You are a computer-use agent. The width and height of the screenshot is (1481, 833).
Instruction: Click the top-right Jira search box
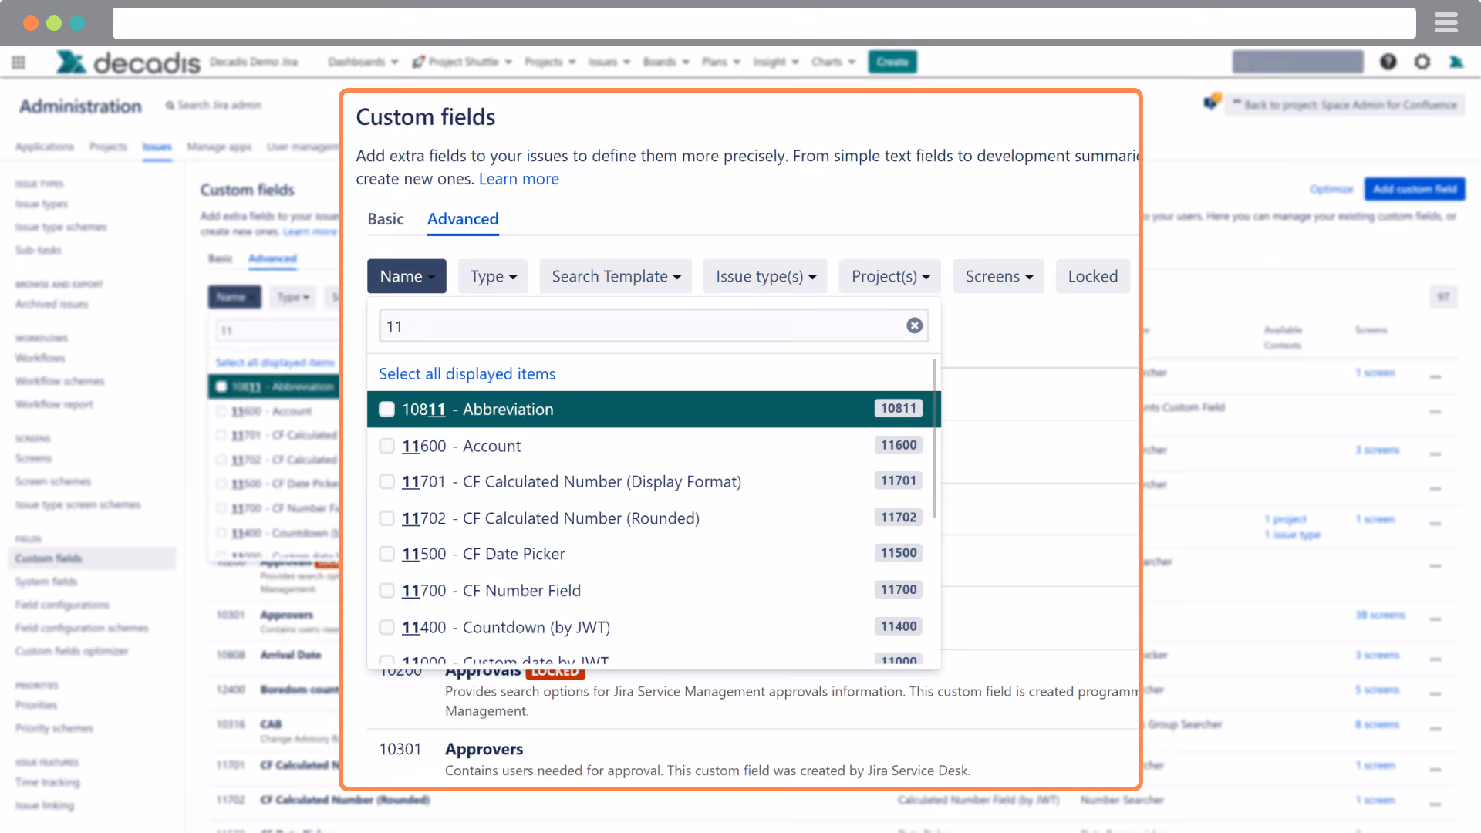point(1297,62)
